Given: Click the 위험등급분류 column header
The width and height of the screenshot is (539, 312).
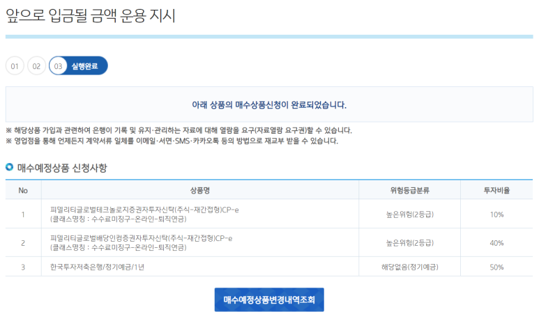Looking at the screenshot, I should coord(410,191).
